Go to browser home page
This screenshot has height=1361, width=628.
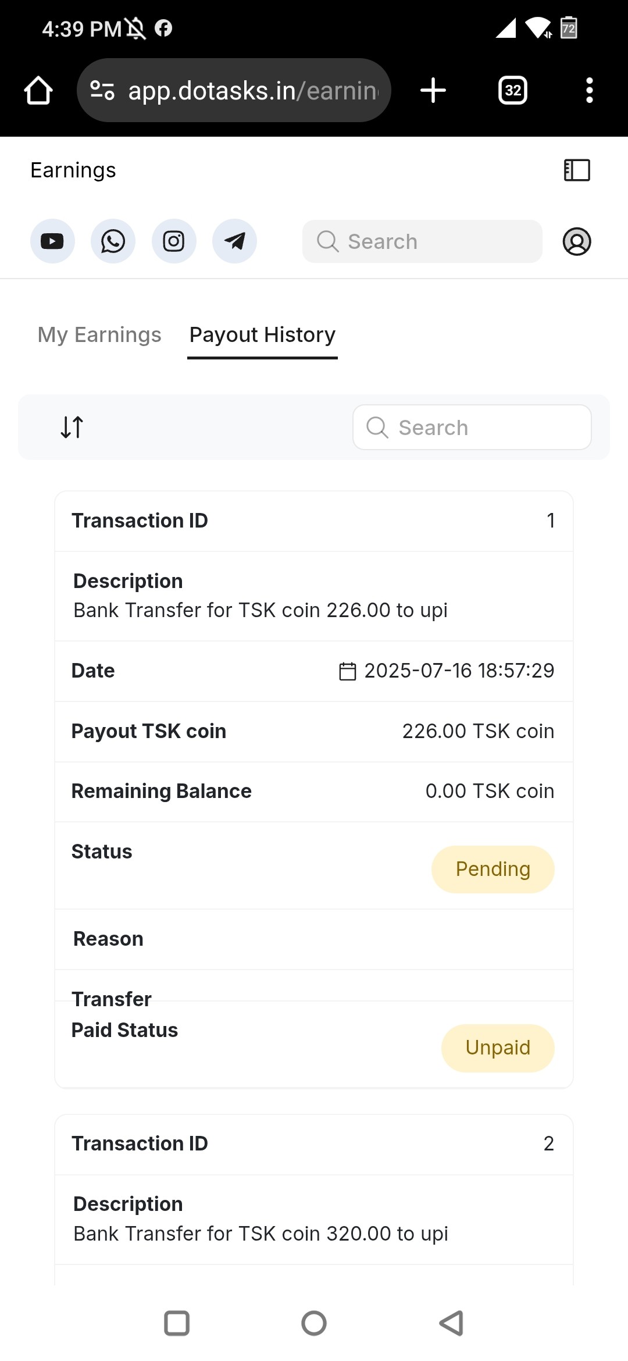38,91
